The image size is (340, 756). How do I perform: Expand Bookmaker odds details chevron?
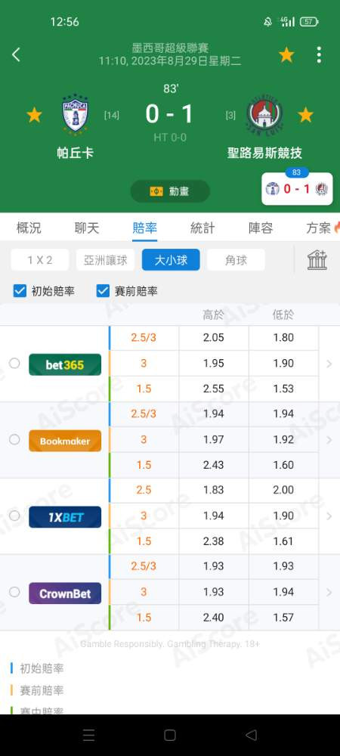329,440
